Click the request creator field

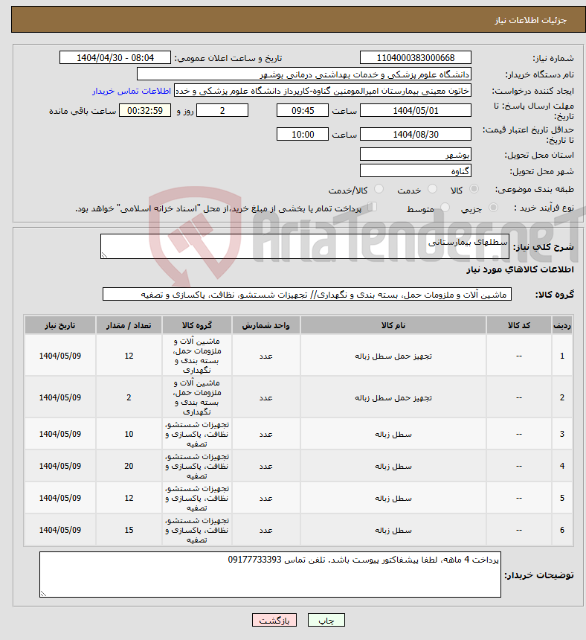(323, 91)
